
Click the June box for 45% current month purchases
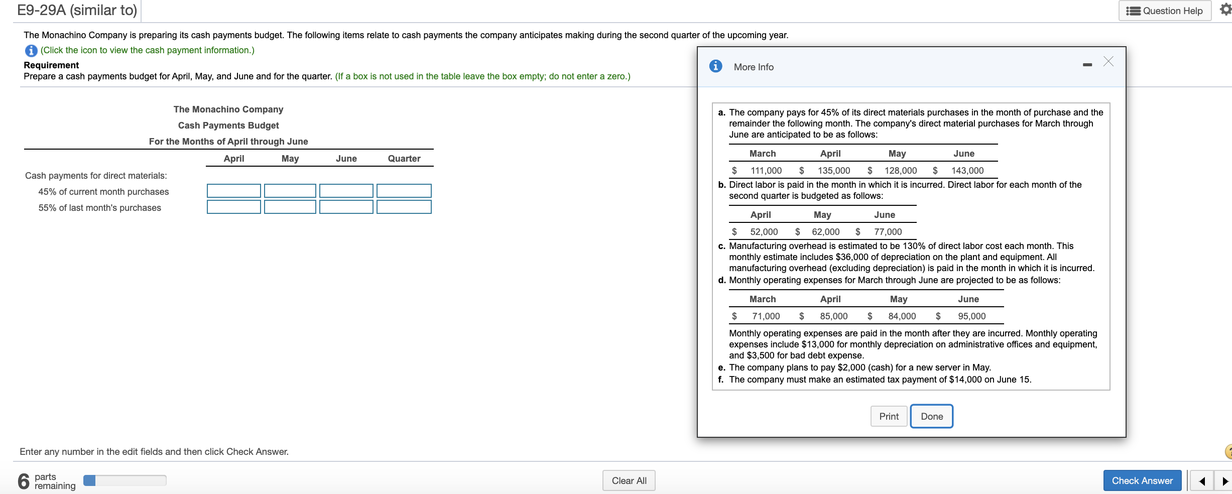tap(346, 191)
